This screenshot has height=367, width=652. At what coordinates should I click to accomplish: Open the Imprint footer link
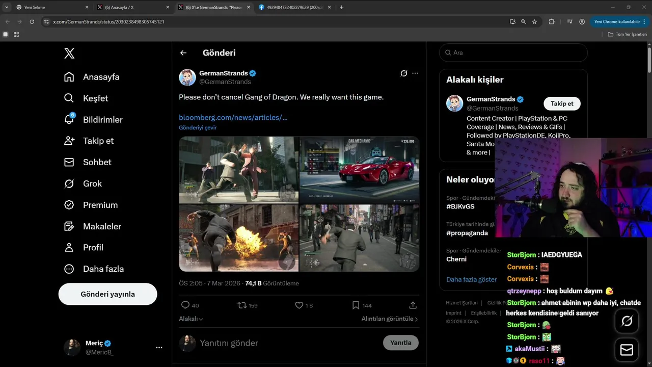coord(454,313)
